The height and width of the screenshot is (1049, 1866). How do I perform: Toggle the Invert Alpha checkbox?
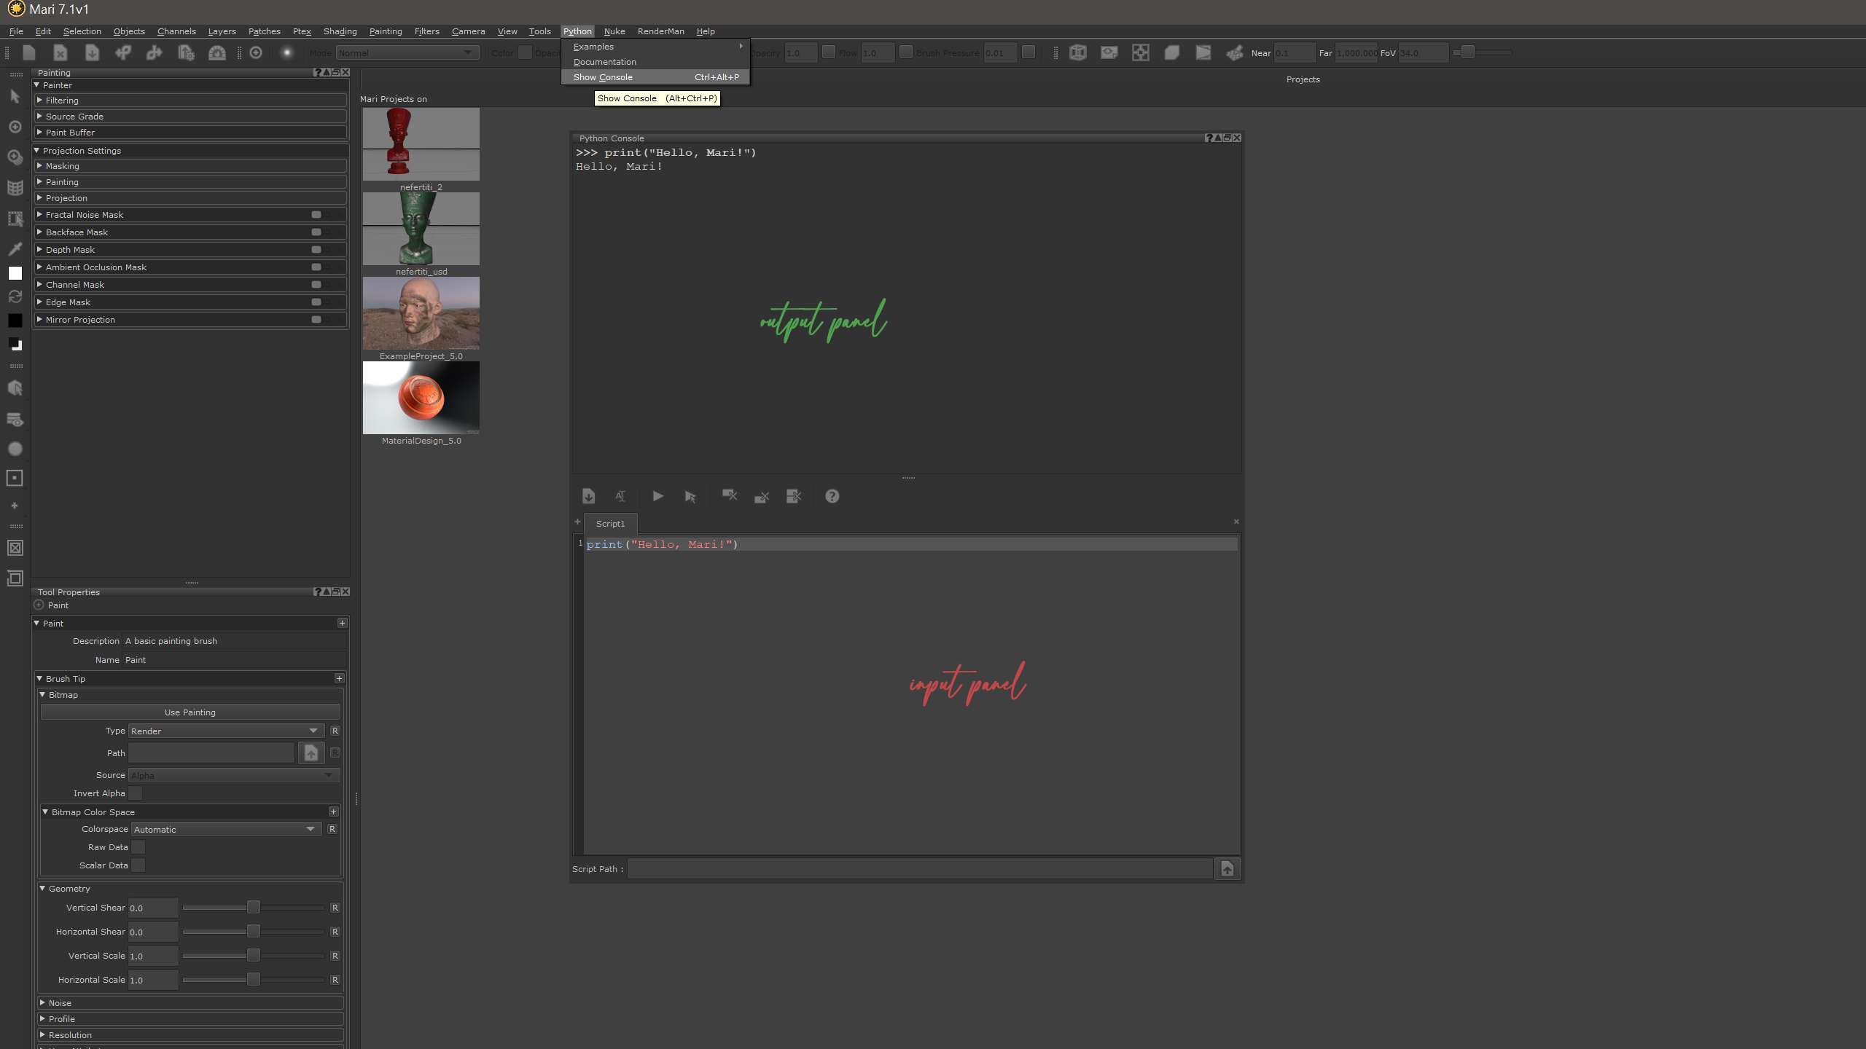136,793
